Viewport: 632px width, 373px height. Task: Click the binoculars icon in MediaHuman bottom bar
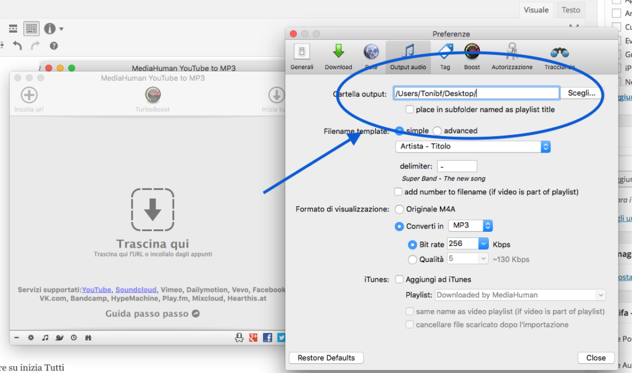(x=88, y=338)
